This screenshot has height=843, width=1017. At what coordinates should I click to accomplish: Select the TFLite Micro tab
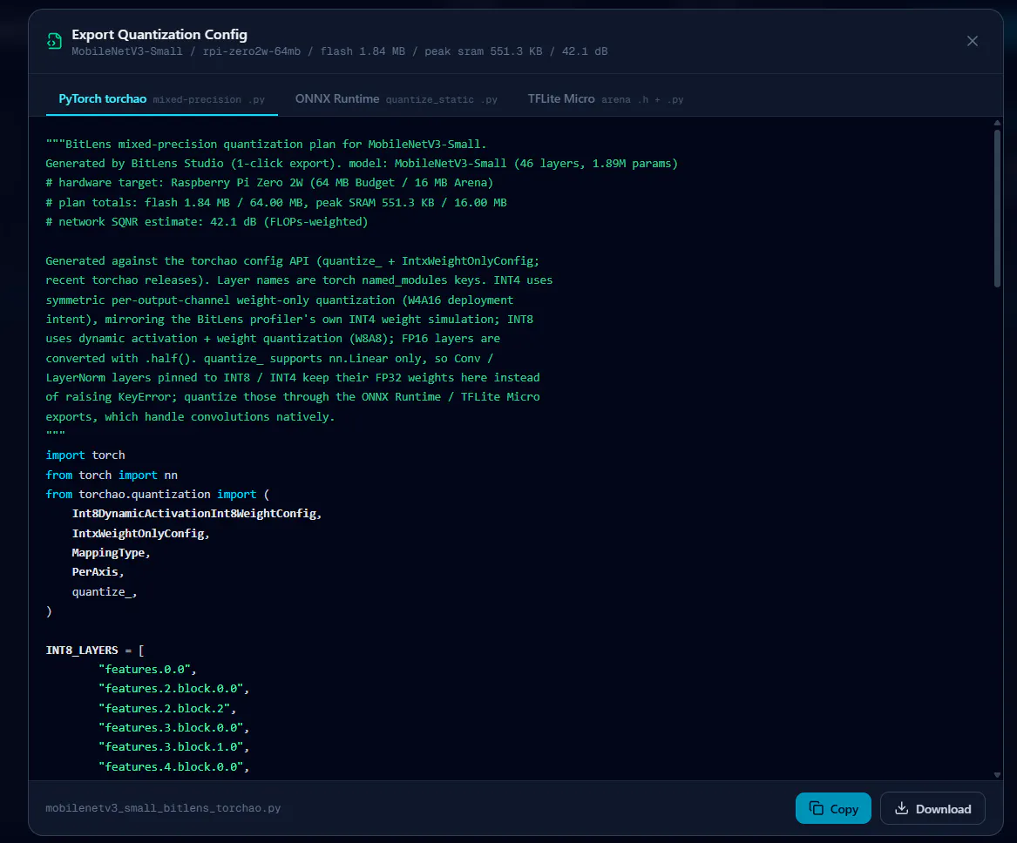click(x=606, y=99)
